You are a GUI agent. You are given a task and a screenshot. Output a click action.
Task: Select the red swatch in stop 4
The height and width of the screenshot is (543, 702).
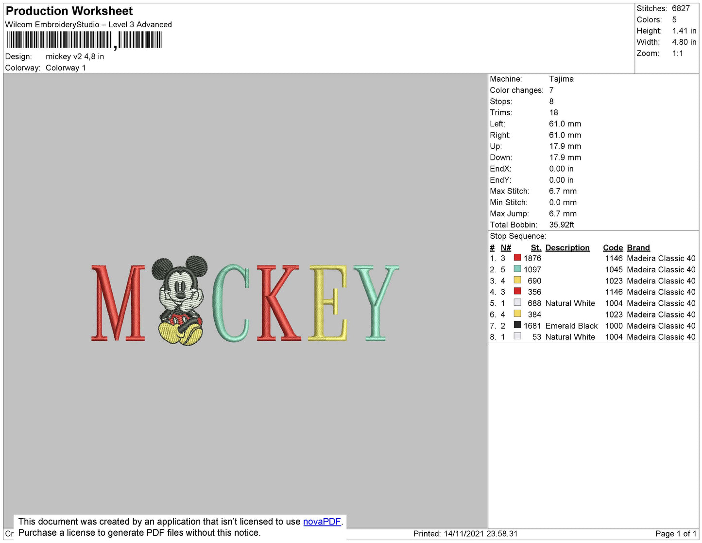pos(517,292)
